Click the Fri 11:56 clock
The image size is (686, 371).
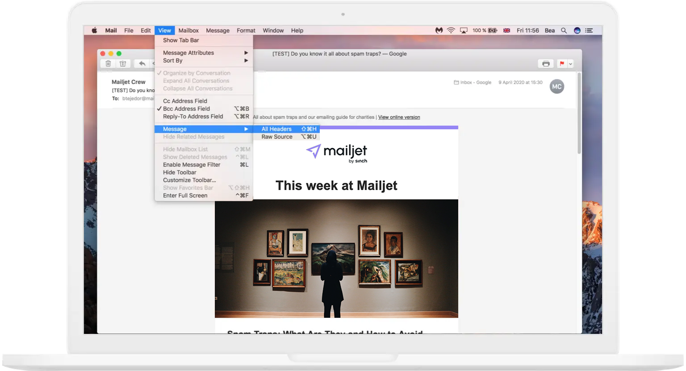[x=527, y=30]
